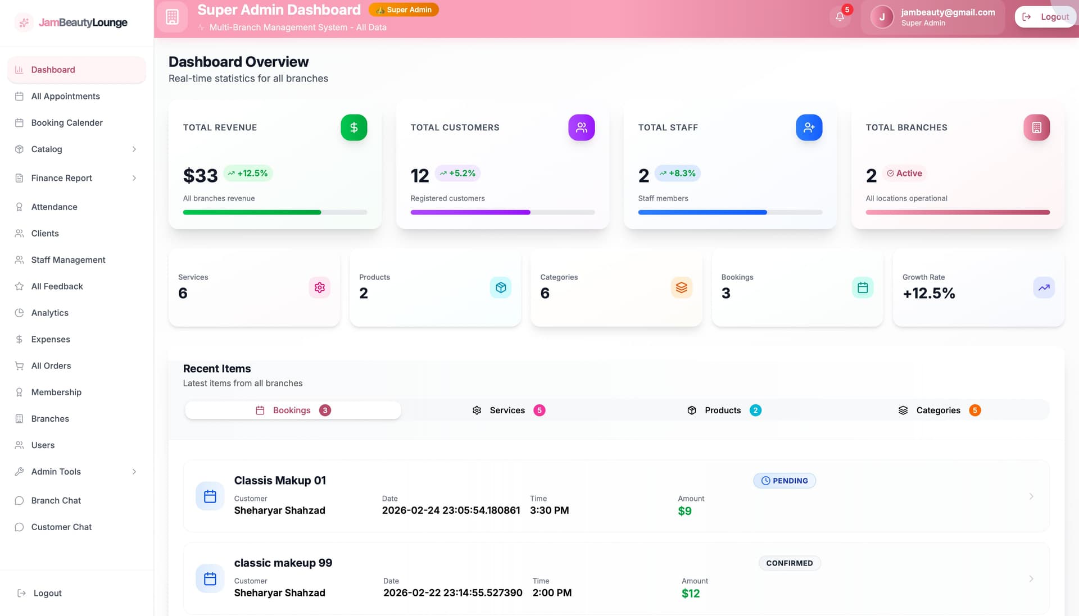Open the notification bell
Image resolution: width=1079 pixels, height=616 pixels.
(x=838, y=16)
